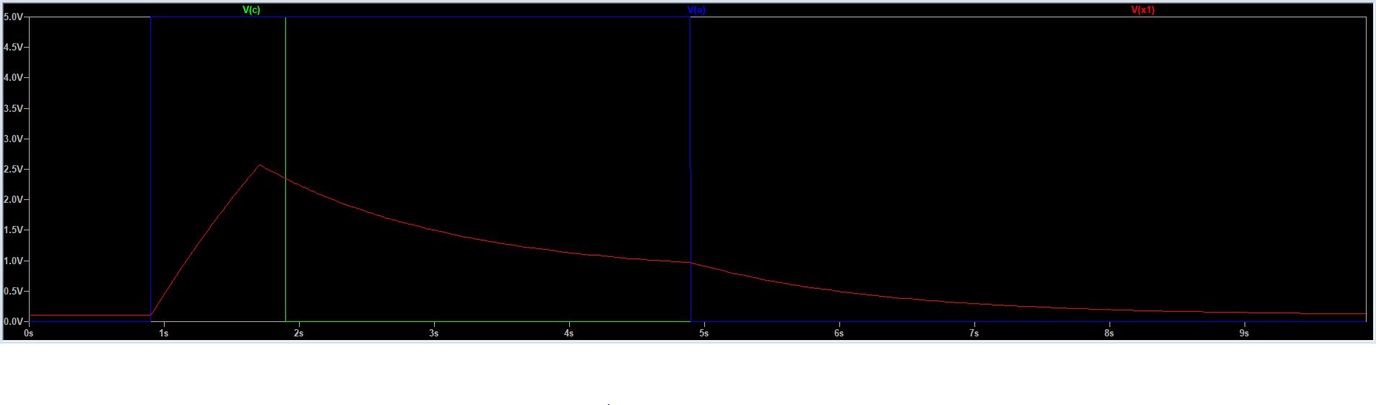Select the blue V(a) trace label
Viewport: 1376px width, 405px height.
click(697, 10)
